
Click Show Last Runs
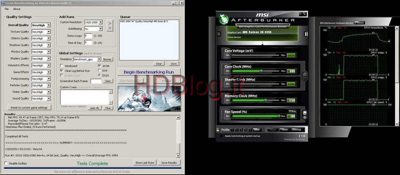pyautogui.click(x=145, y=163)
